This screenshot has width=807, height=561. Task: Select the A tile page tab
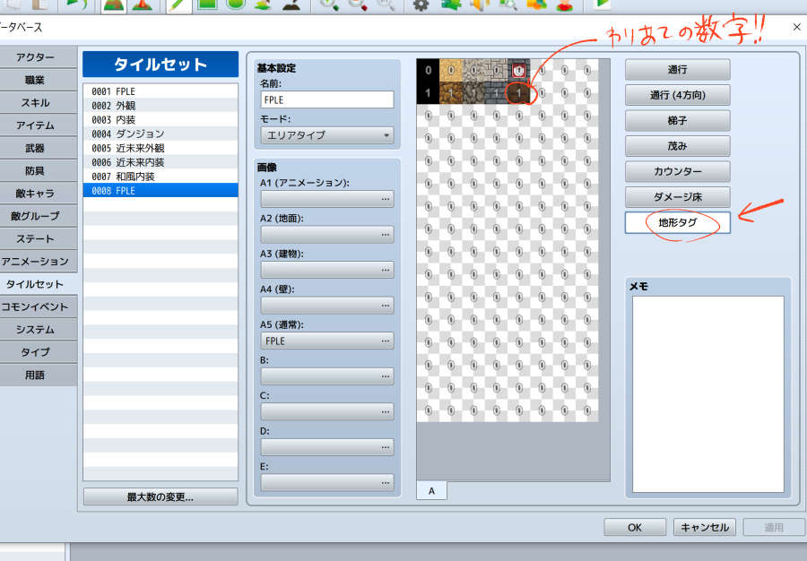[x=431, y=490]
